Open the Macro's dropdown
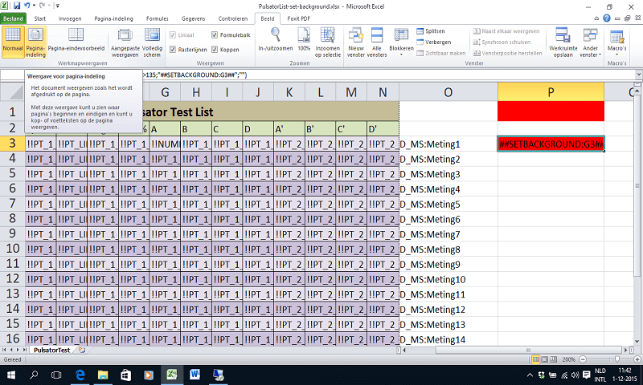643x385 pixels. click(x=617, y=40)
